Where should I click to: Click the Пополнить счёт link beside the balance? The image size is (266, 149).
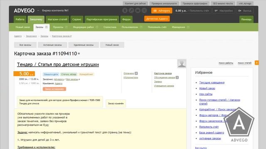pos(199,11)
